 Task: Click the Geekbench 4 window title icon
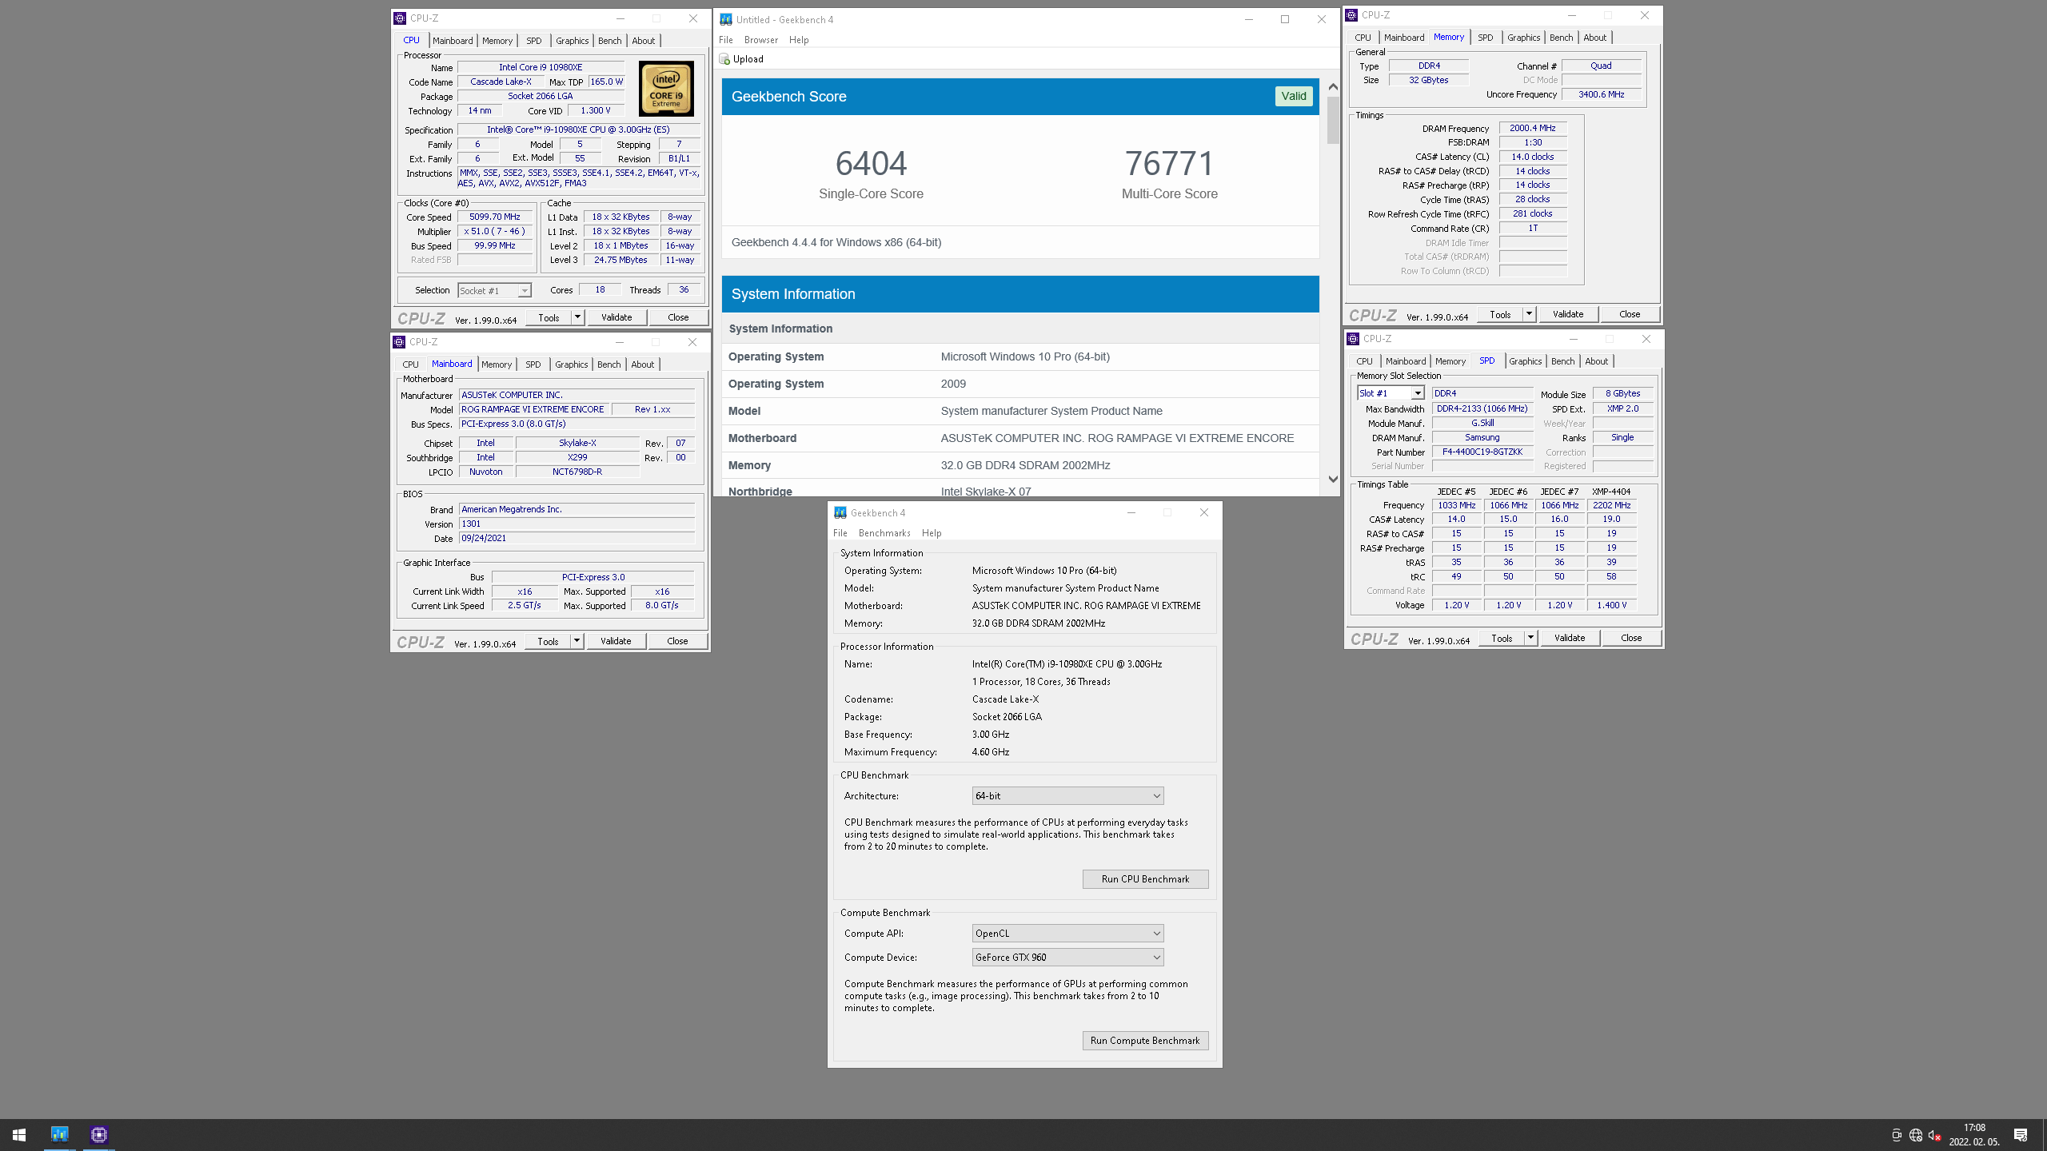tap(840, 512)
